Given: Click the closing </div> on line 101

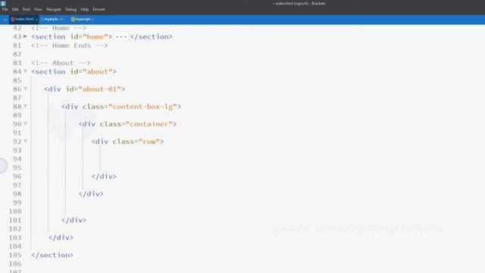Looking at the screenshot, I should pyautogui.click(x=74, y=220).
